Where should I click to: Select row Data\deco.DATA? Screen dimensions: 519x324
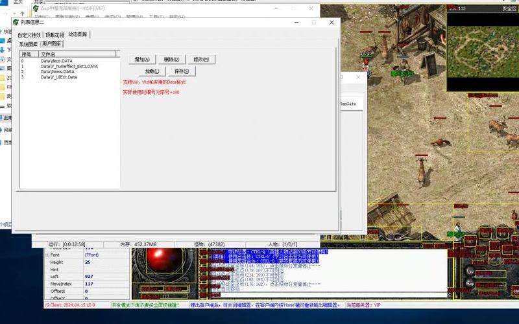[69, 61]
